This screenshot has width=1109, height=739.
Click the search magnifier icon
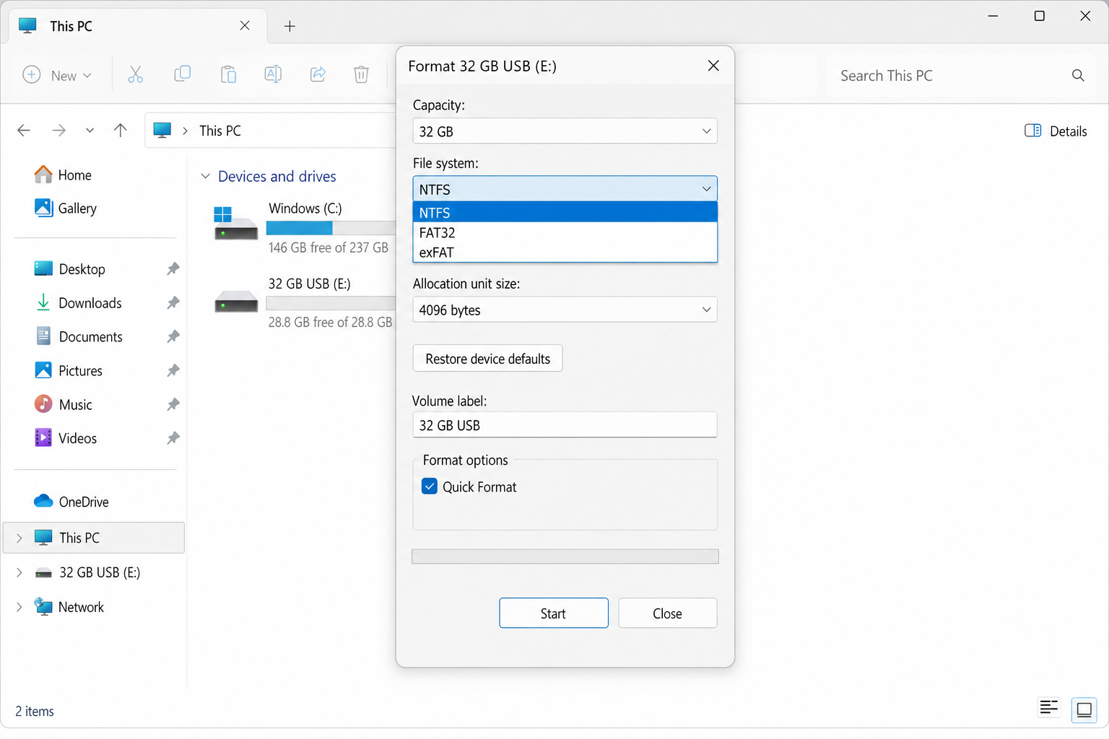pyautogui.click(x=1078, y=75)
